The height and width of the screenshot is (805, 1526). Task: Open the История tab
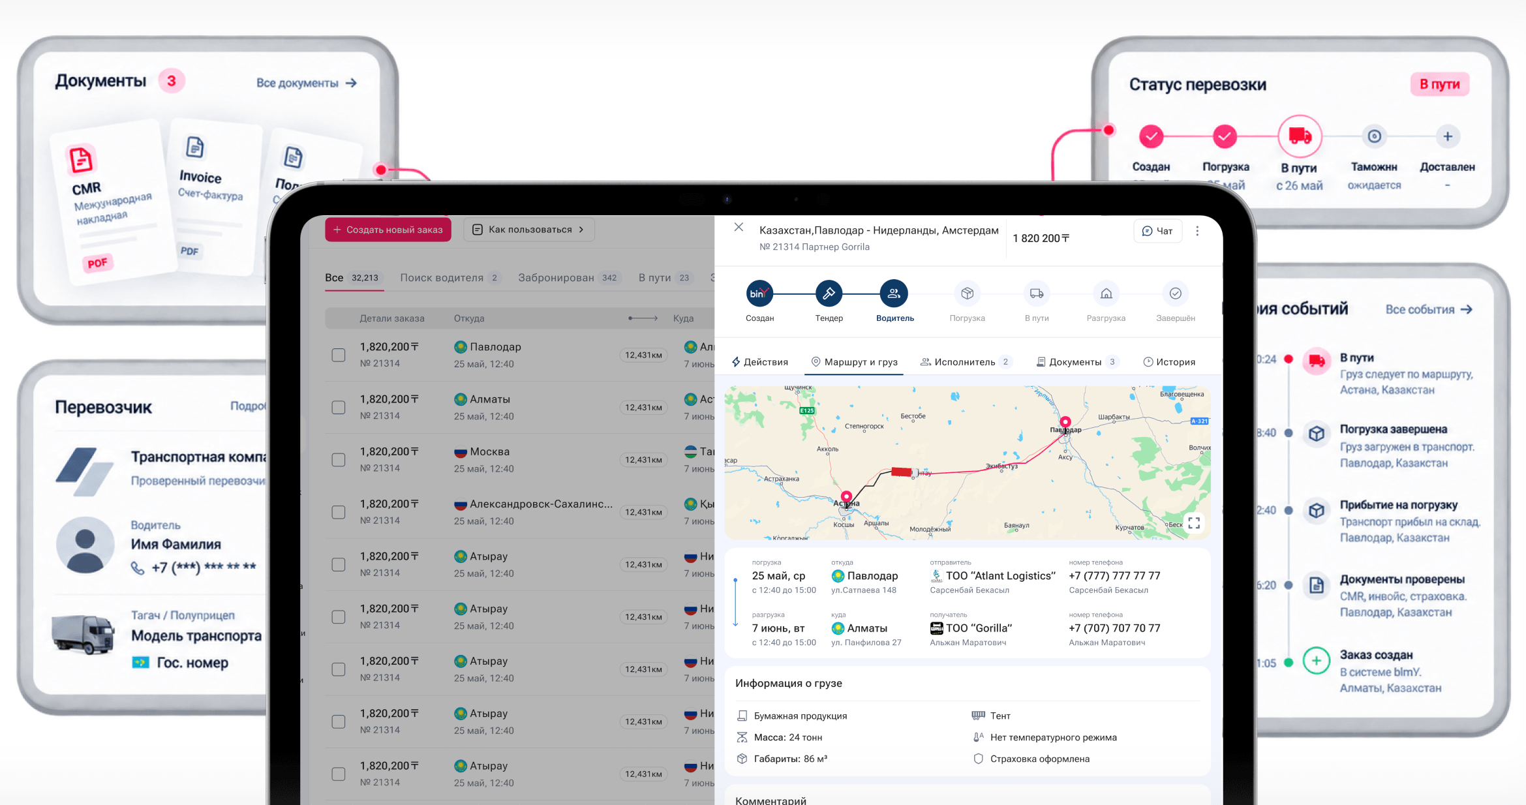point(1169,362)
